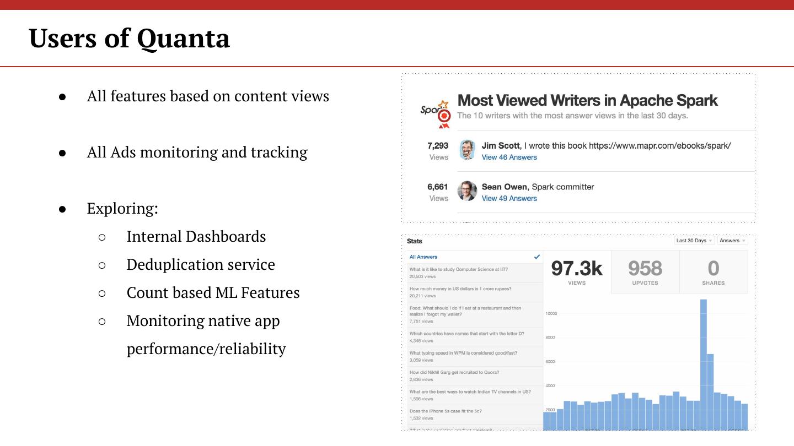Click the '10 writers with the most answer views' subtitle

572,116
